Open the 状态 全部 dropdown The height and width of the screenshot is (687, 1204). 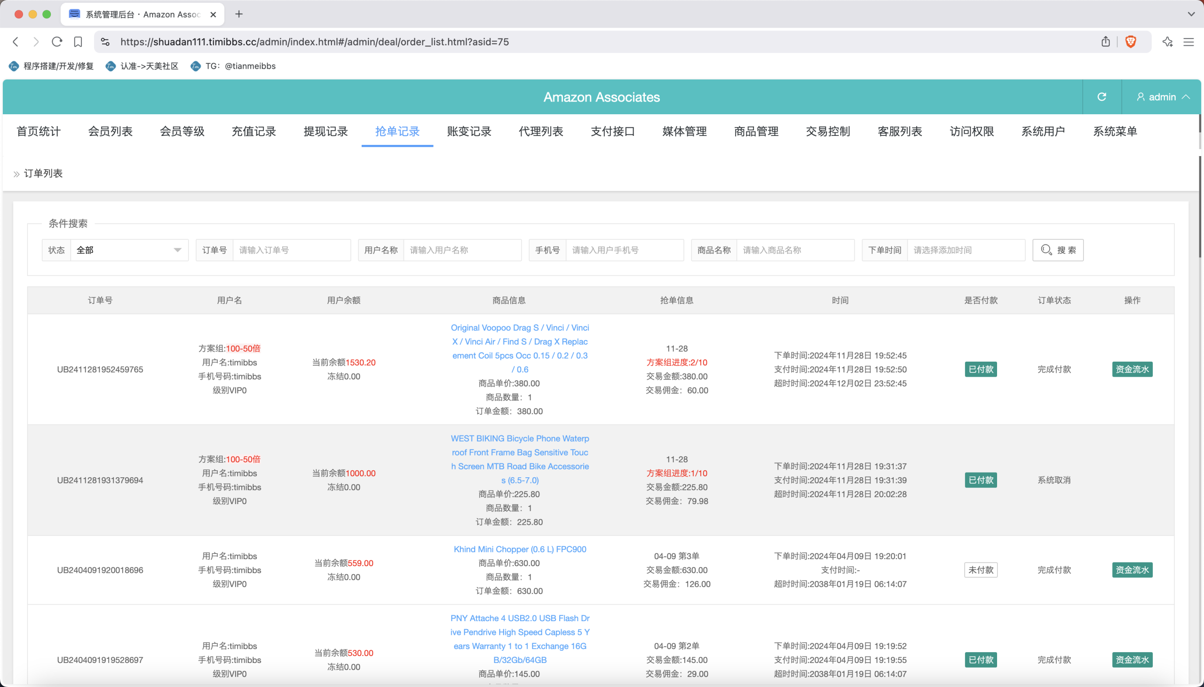pyautogui.click(x=129, y=250)
